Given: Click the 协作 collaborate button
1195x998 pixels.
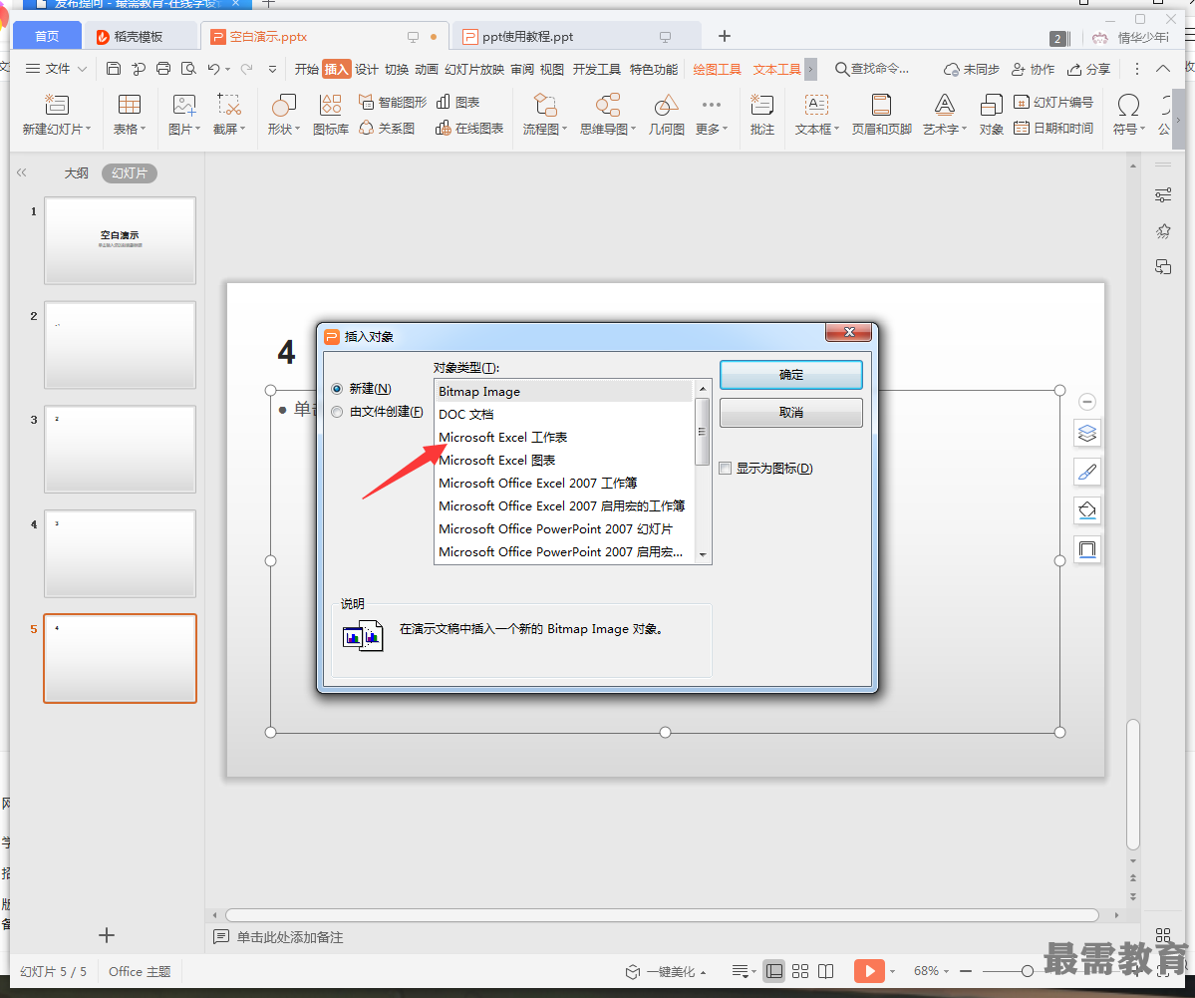Looking at the screenshot, I should (x=1033, y=70).
